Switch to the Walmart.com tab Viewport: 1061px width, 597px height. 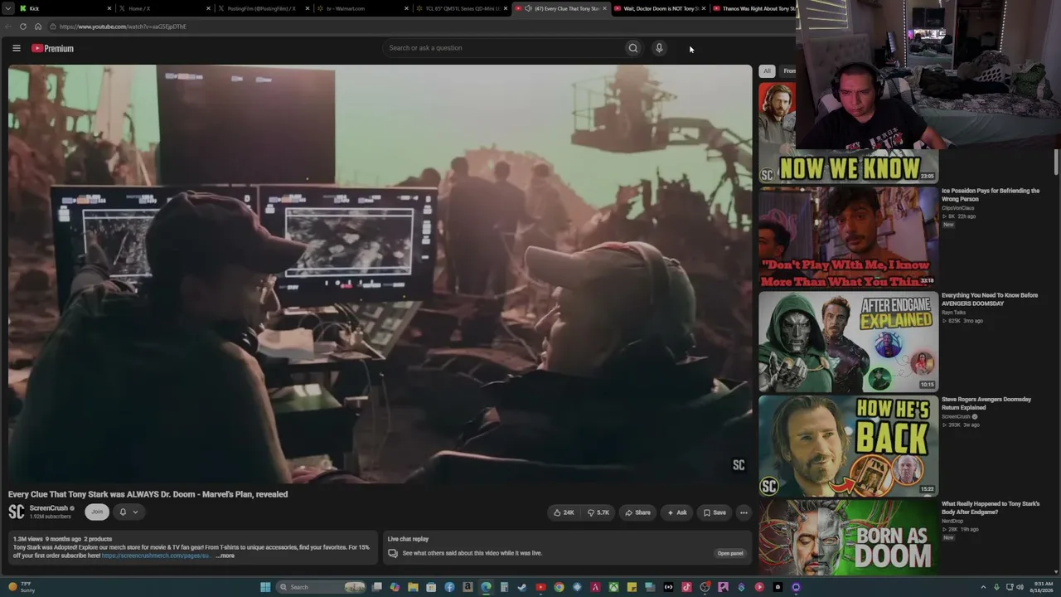coord(363,8)
